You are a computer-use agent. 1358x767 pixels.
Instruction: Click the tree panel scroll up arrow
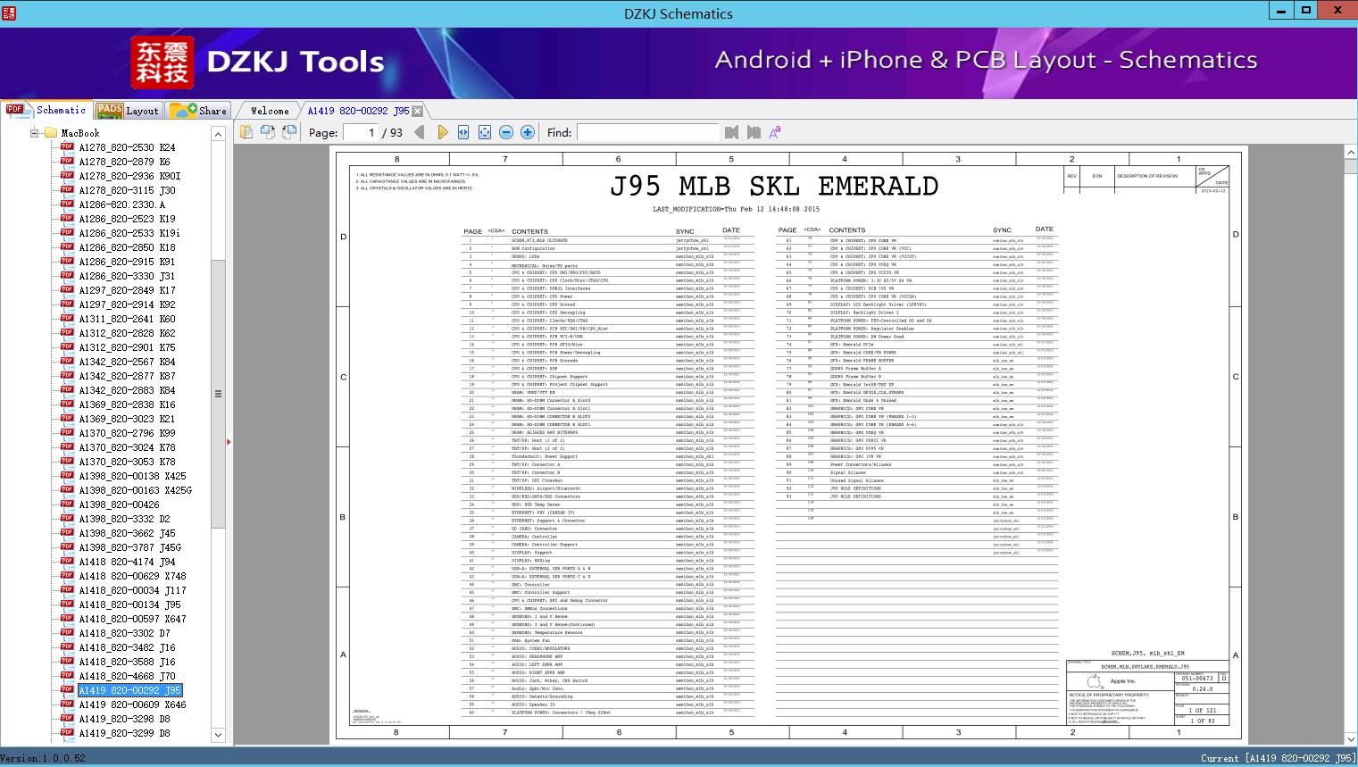tap(218, 133)
